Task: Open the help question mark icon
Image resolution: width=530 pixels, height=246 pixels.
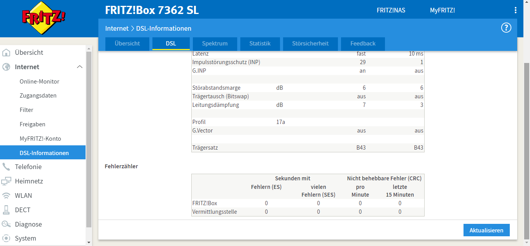Action: pyautogui.click(x=506, y=28)
